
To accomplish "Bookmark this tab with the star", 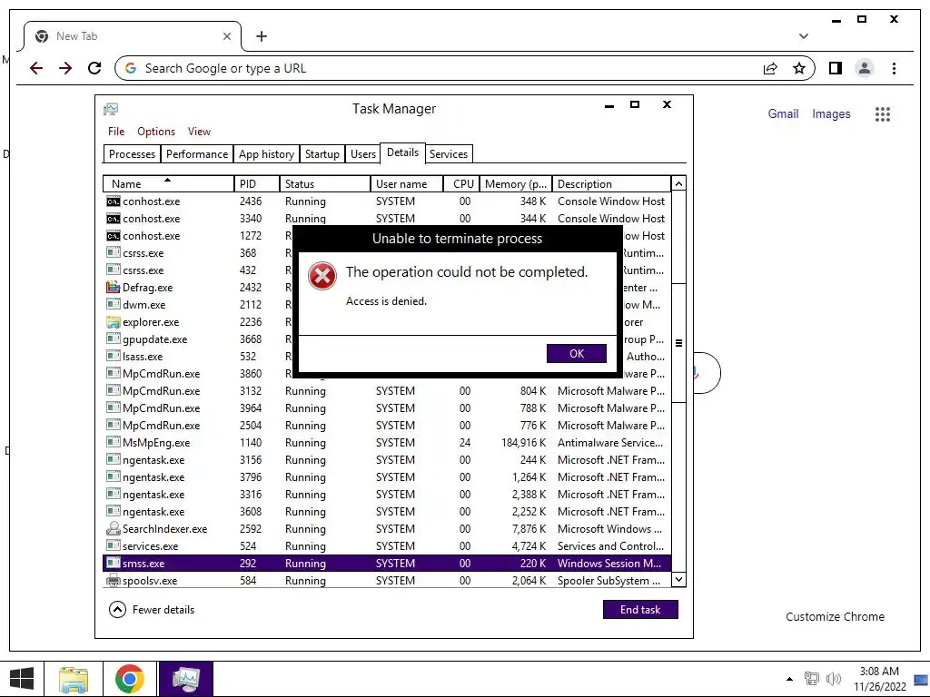I will (799, 68).
